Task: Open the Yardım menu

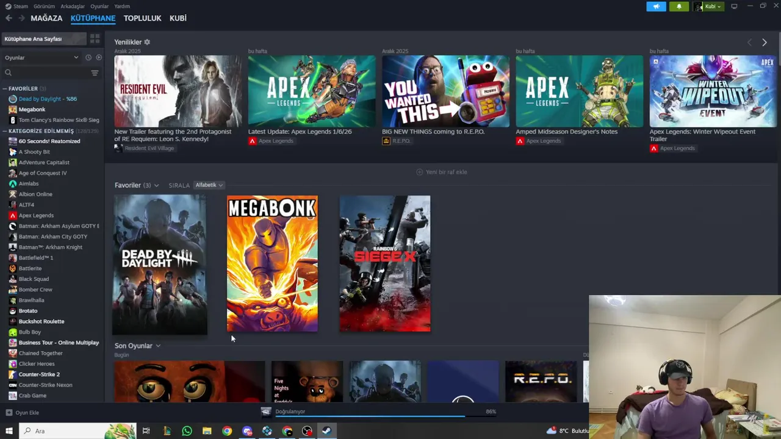Action: 122,6
